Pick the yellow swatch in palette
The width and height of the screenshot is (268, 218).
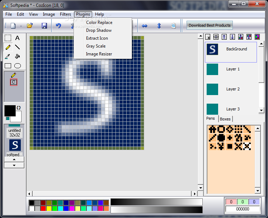point(49,208)
